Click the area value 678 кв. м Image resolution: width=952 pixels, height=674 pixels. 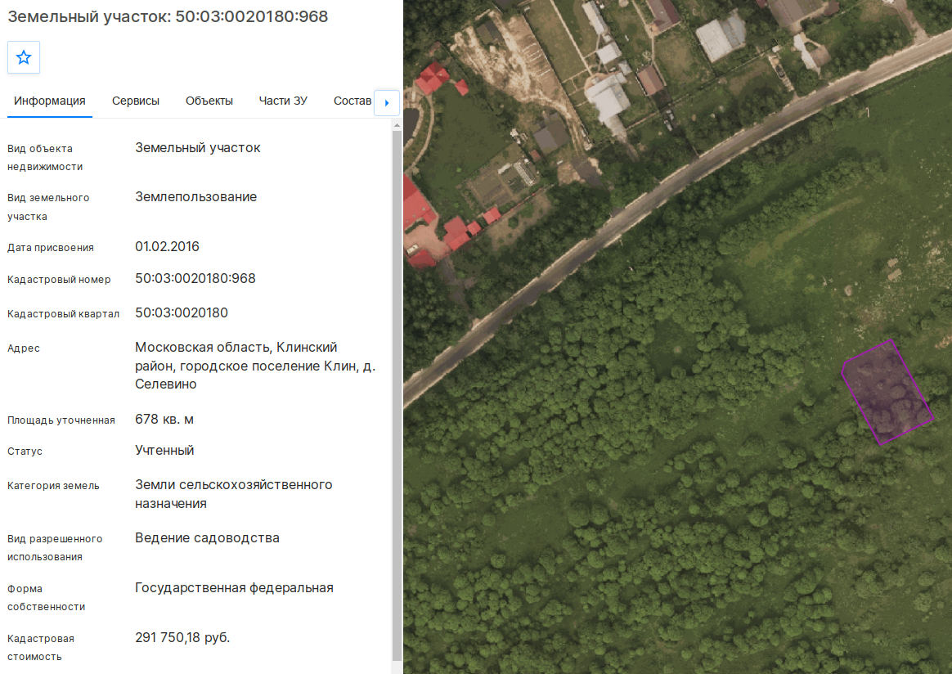(164, 420)
